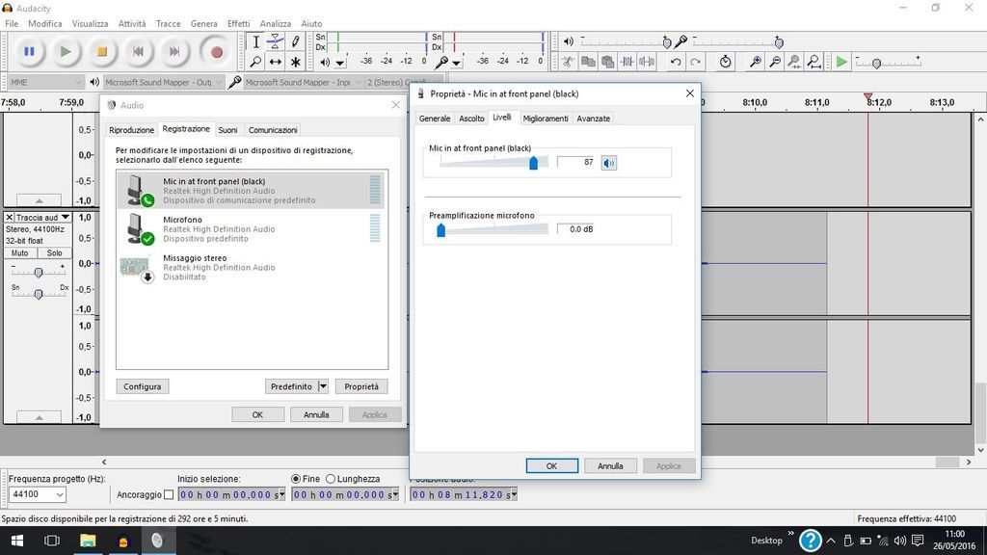This screenshot has width=987, height=555.
Task: Mute the Mic in at front panel
Action: (x=608, y=163)
